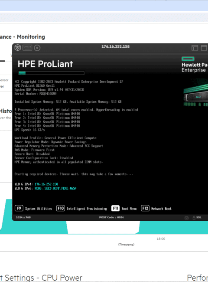Click the HPE ProLiant heading in console

coord(45,64)
